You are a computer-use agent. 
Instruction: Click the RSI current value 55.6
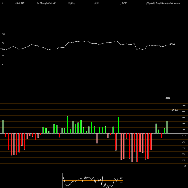[x=172, y=44]
